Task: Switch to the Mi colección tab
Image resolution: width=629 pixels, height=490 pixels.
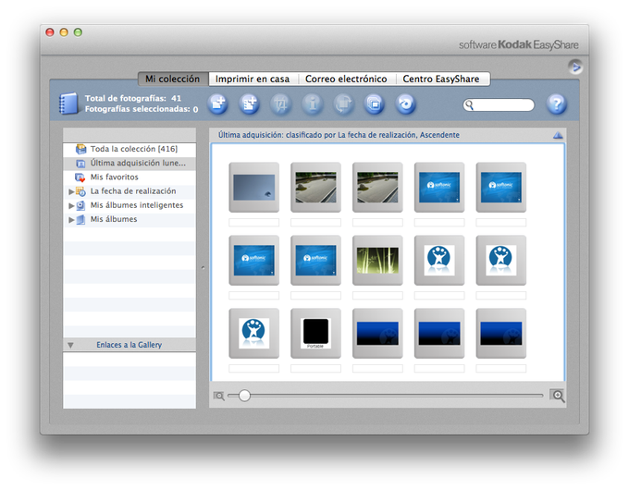Action: pyautogui.click(x=173, y=79)
